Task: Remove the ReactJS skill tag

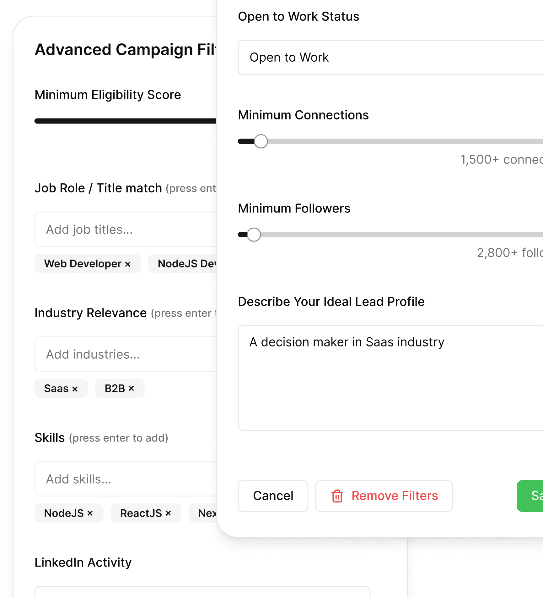Action: (168, 513)
